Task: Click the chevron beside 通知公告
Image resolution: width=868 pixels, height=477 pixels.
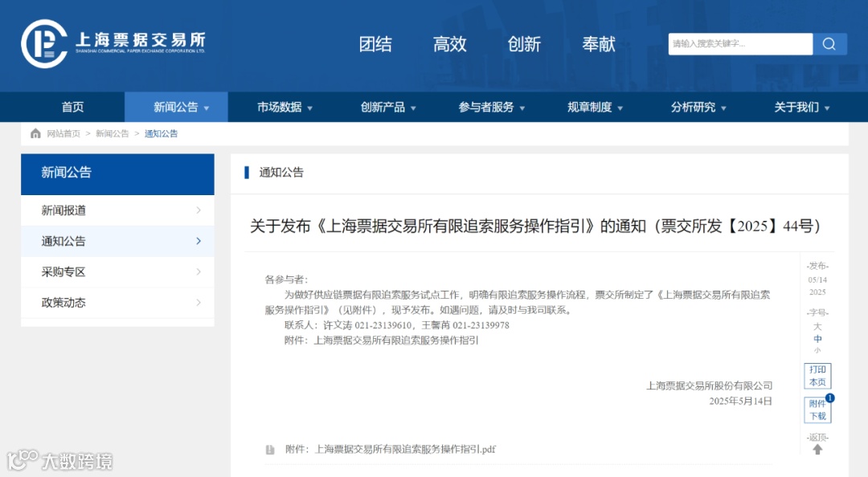Action: pos(199,241)
